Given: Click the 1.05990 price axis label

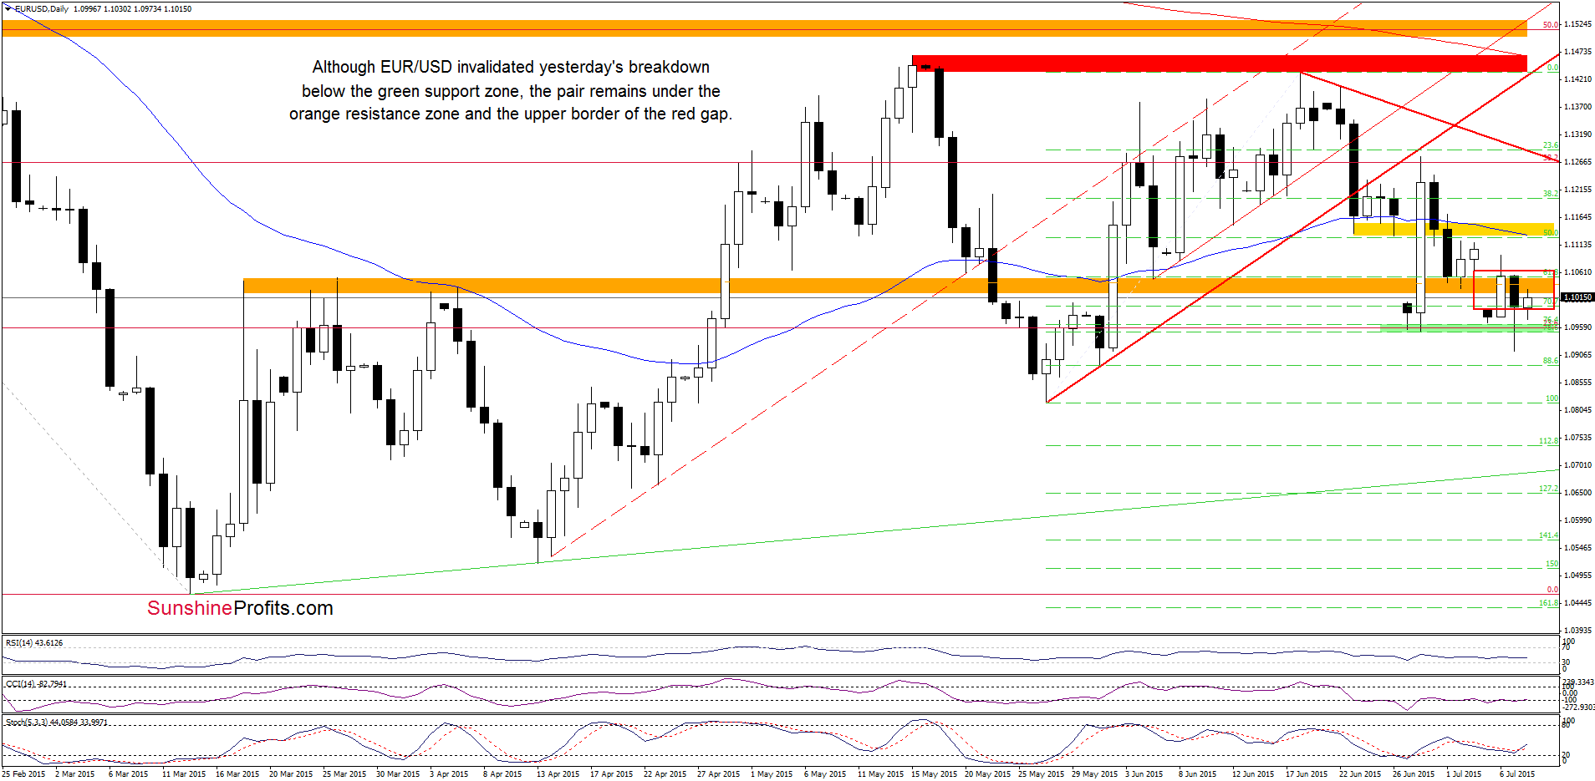Looking at the screenshot, I should (x=1577, y=520).
